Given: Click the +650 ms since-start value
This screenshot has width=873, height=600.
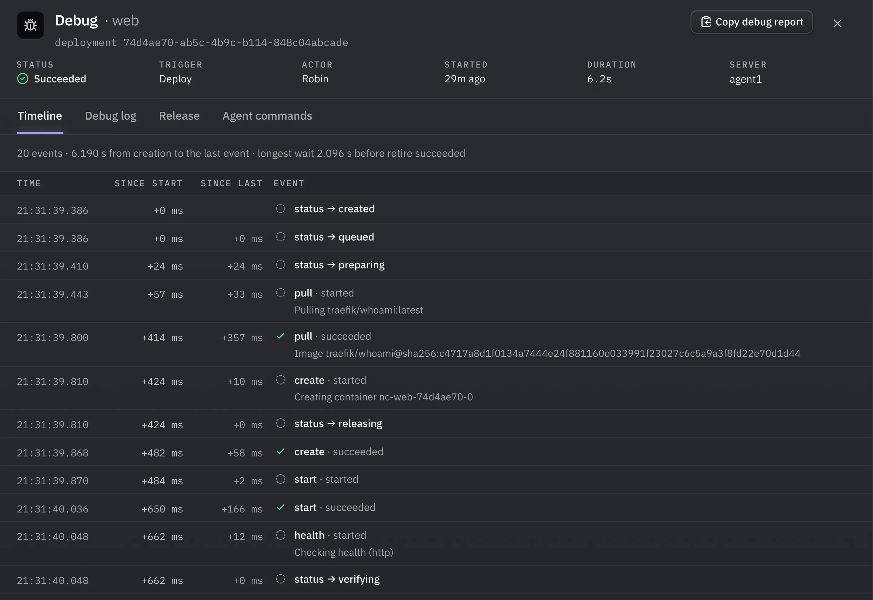Looking at the screenshot, I should coord(162,509).
